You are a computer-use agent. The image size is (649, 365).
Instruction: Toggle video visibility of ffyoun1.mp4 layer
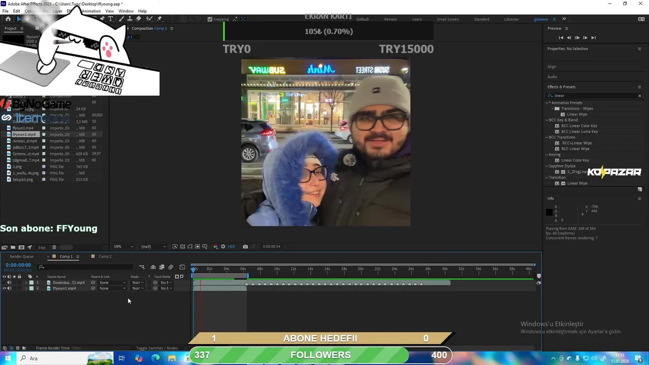(4, 288)
